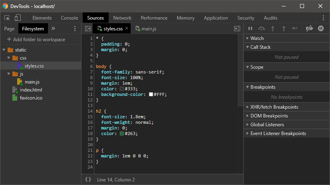
Task: Open the DevTools three-dot main menu
Action: click(323, 18)
